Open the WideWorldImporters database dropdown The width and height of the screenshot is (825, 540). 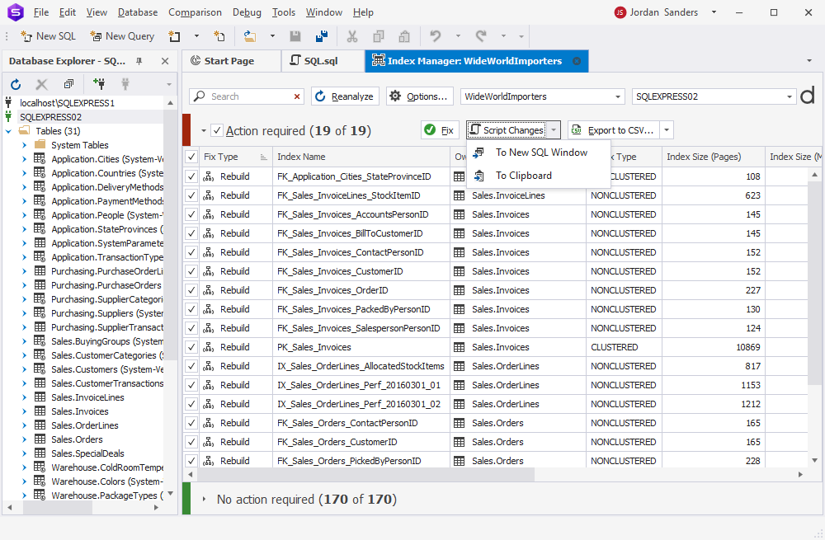coord(618,96)
